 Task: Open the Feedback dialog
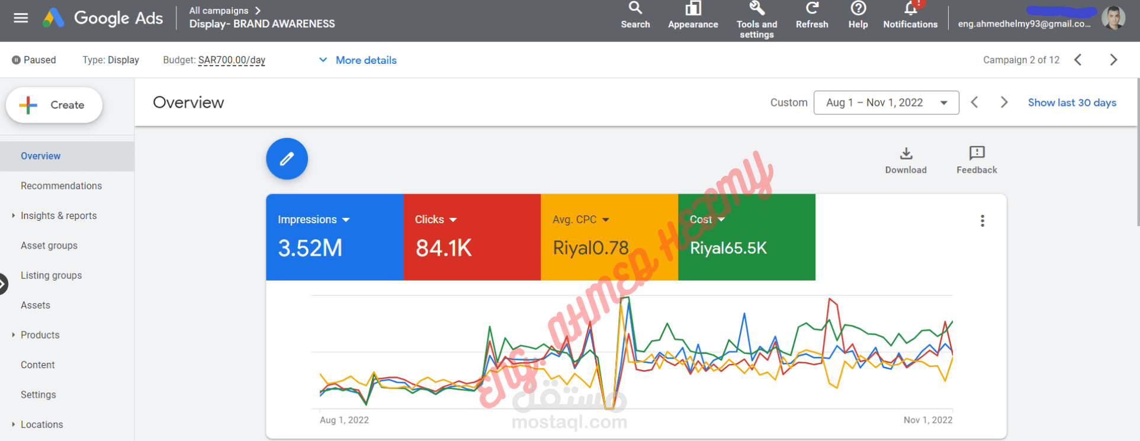tap(977, 160)
